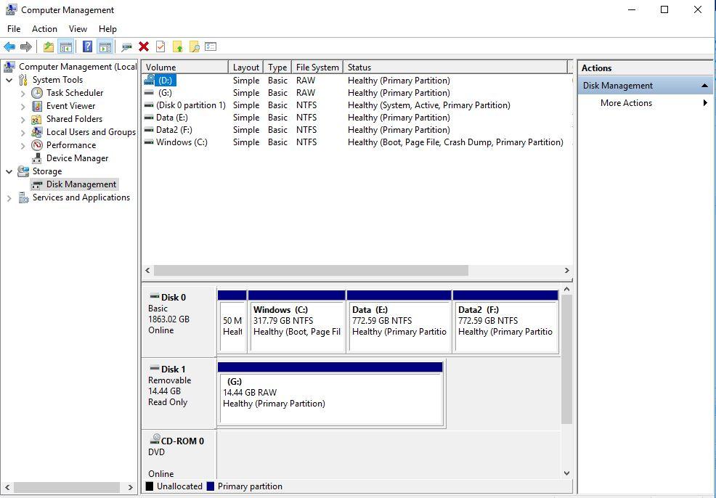
Task: Open the More Actions submenu arrow
Action: point(706,102)
